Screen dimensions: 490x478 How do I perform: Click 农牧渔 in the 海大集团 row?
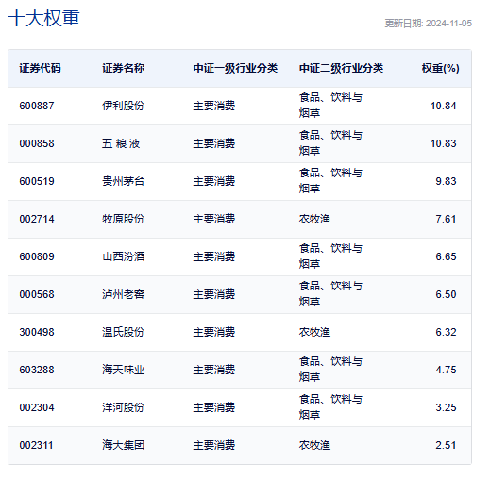(314, 445)
